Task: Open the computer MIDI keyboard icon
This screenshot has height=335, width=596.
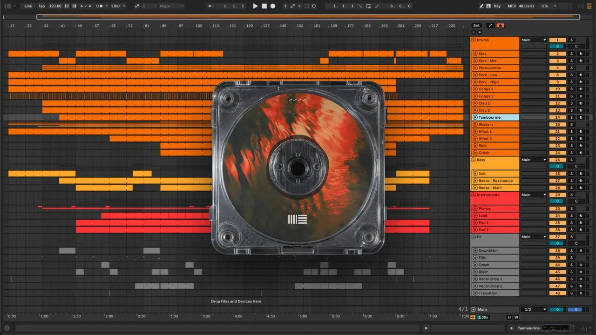Action: click(x=488, y=6)
